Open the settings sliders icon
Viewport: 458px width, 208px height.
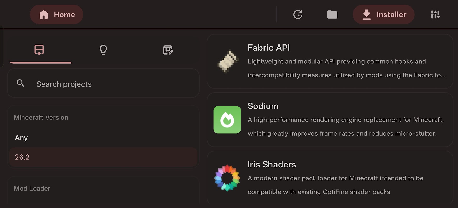(435, 15)
